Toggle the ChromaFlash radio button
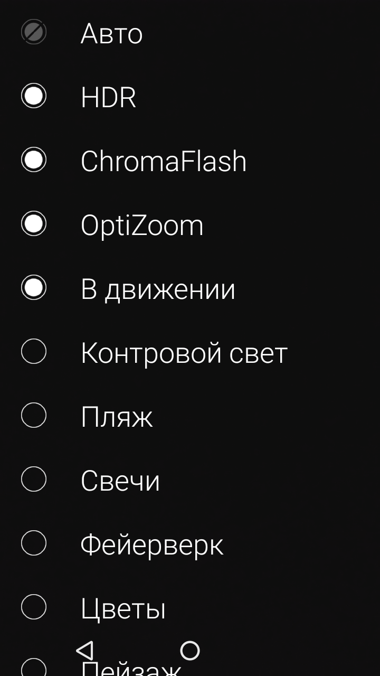Screen dimensions: 380x676 tap(34, 160)
